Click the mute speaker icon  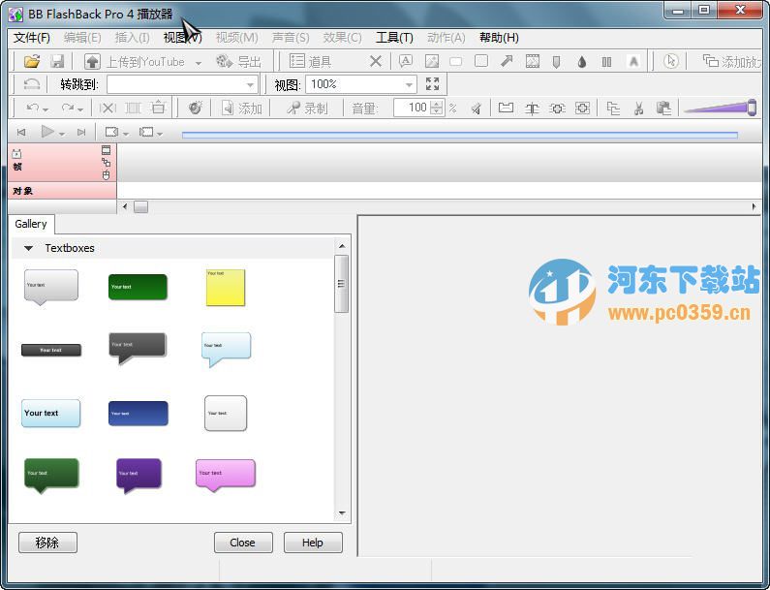tap(476, 109)
